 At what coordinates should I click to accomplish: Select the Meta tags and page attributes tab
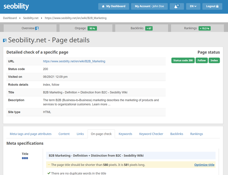point(30,134)
